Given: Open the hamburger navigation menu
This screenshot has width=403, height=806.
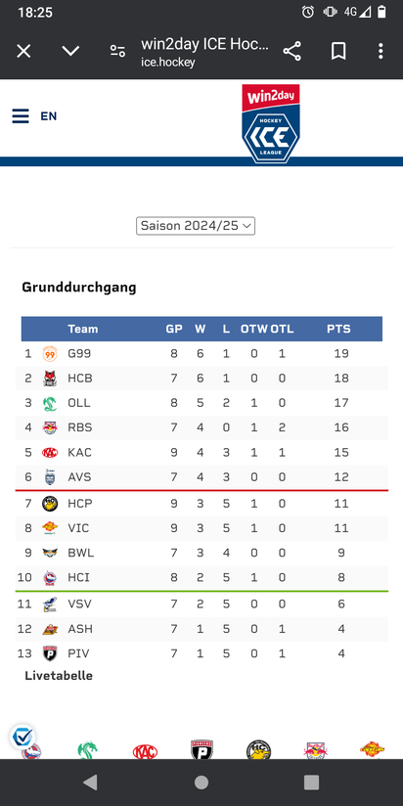Looking at the screenshot, I should [21, 116].
